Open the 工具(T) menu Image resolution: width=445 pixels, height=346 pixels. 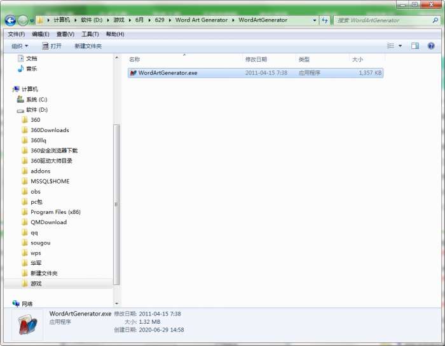point(90,34)
